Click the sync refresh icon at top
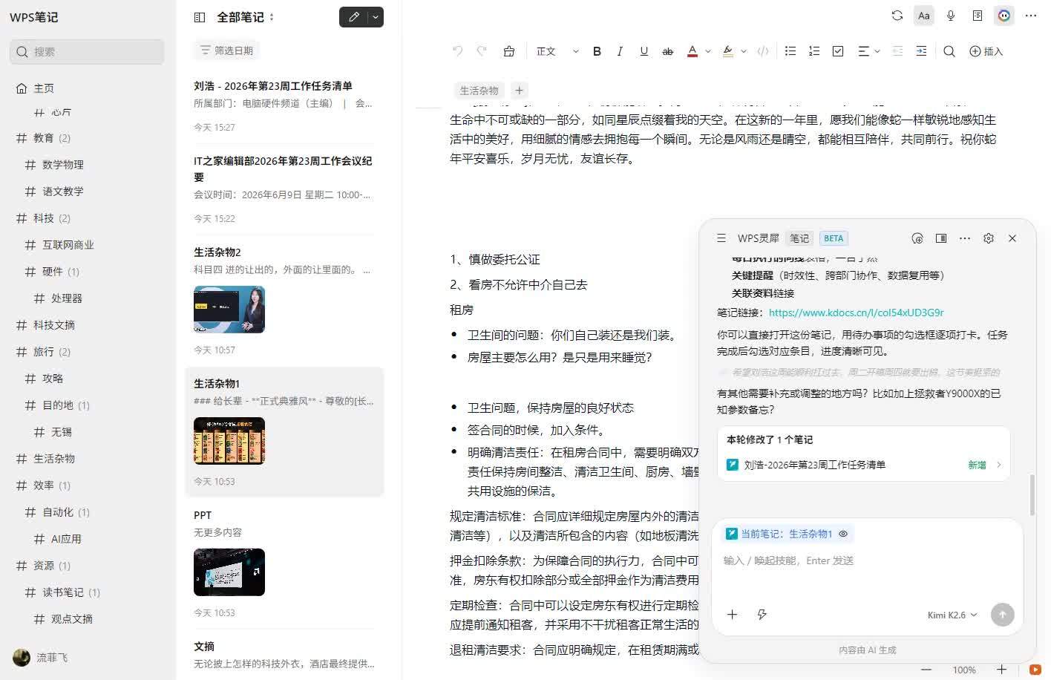The image size is (1051, 680). click(x=897, y=16)
